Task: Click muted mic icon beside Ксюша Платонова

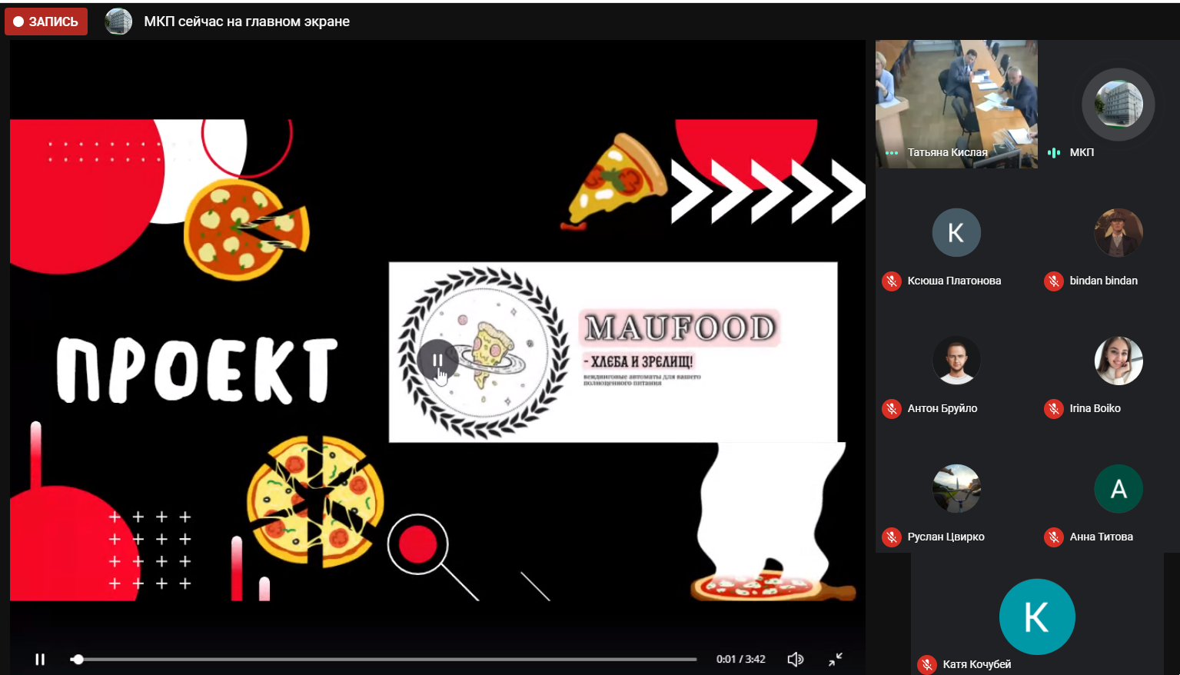Action: pyautogui.click(x=892, y=281)
